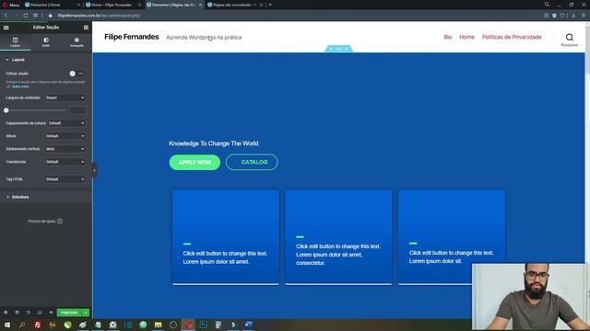
Task: Select 'Knowledge To Change The World' heading
Action: coord(213,143)
